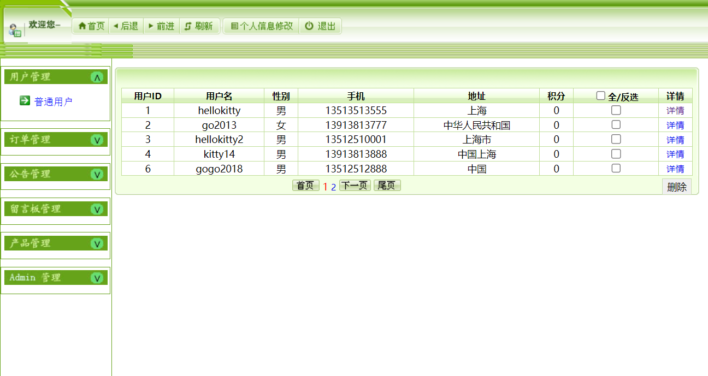The width and height of the screenshot is (708, 376).
Task: Expand the 公告管理 panel arrow
Action: click(x=97, y=174)
